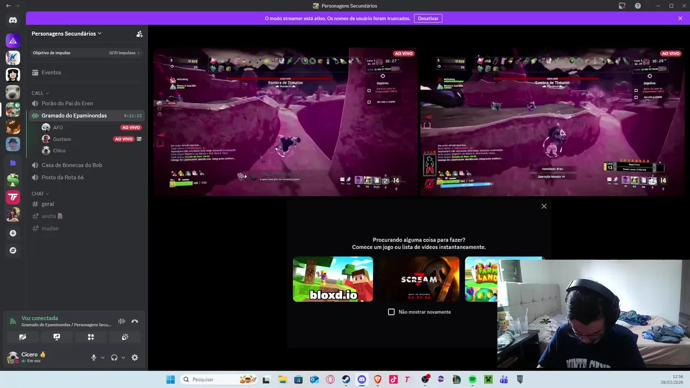The image size is (690, 388).
Task: Open Windows Start menu
Action: click(170, 379)
